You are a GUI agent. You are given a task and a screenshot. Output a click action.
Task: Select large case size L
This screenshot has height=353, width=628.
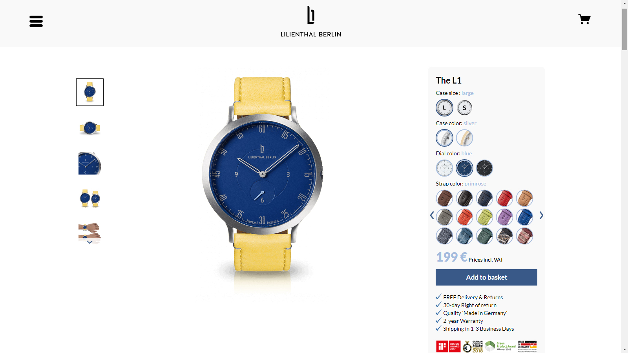pyautogui.click(x=444, y=107)
